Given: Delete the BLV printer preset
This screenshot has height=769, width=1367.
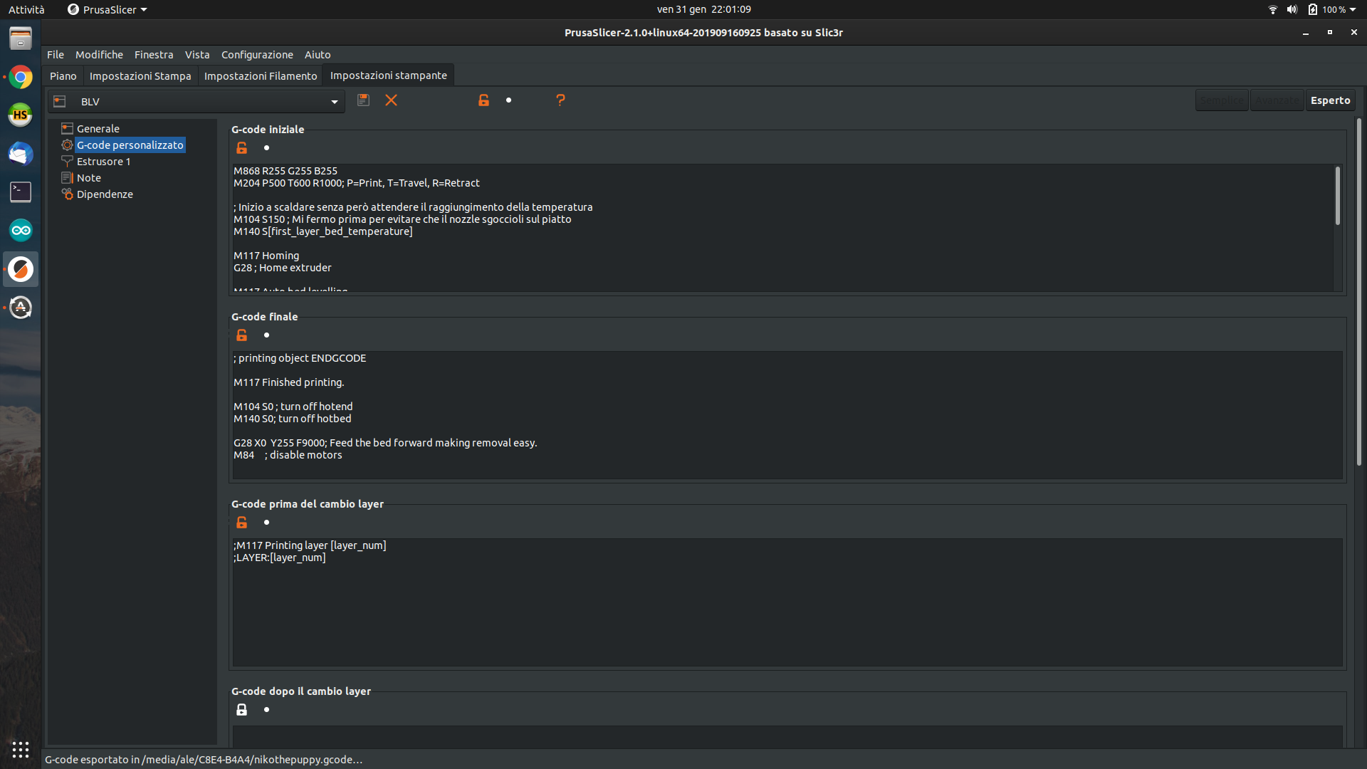Looking at the screenshot, I should [391, 100].
